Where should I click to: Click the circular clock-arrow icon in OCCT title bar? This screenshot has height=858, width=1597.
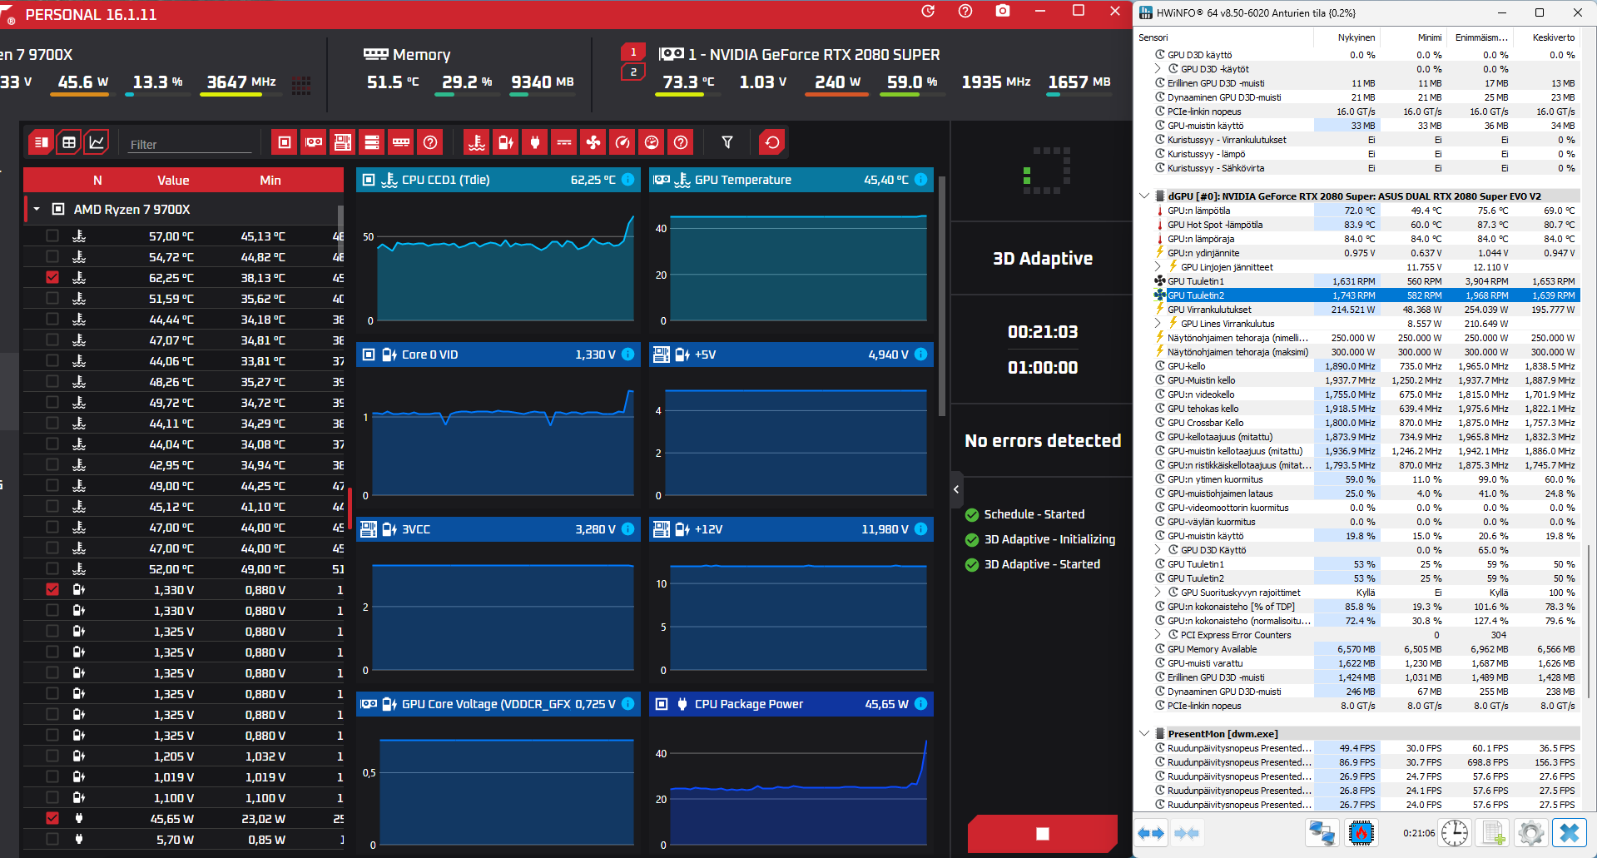tap(929, 11)
